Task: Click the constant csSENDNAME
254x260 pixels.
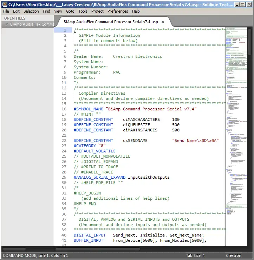Action: click(135, 141)
